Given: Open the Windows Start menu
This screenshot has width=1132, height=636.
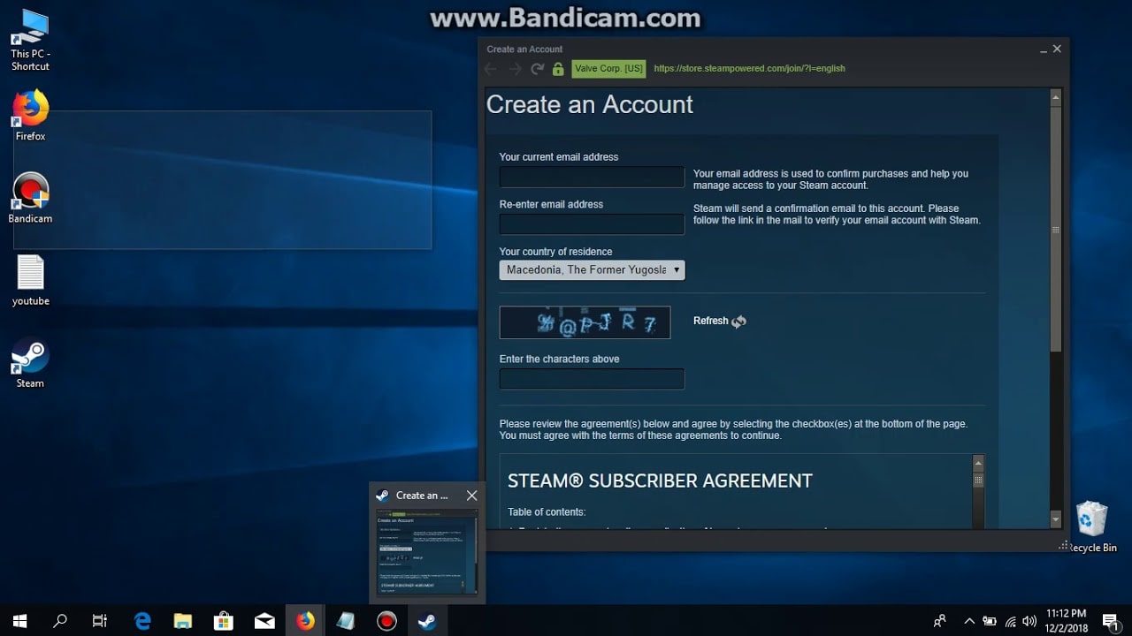Looking at the screenshot, I should coord(19,621).
